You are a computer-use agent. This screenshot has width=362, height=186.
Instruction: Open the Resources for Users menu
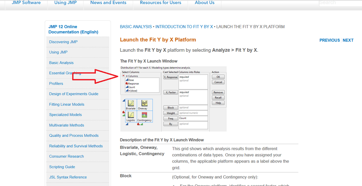pos(160,3)
